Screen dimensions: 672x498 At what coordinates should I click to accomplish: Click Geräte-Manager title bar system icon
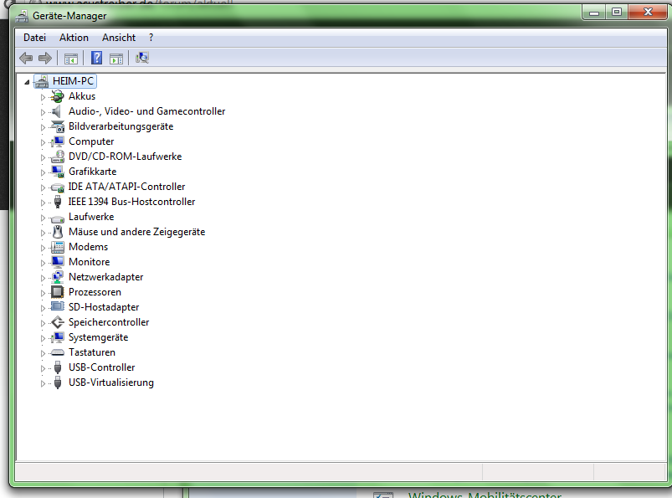22,16
